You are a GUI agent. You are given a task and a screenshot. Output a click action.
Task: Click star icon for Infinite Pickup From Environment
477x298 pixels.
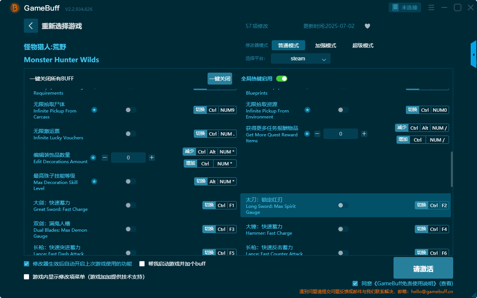307,110
